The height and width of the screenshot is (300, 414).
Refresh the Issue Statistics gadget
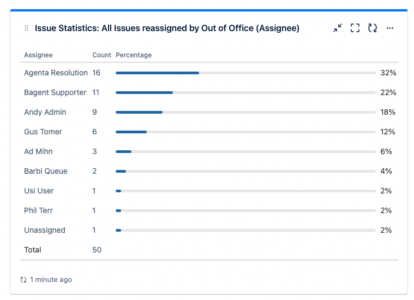pos(373,28)
